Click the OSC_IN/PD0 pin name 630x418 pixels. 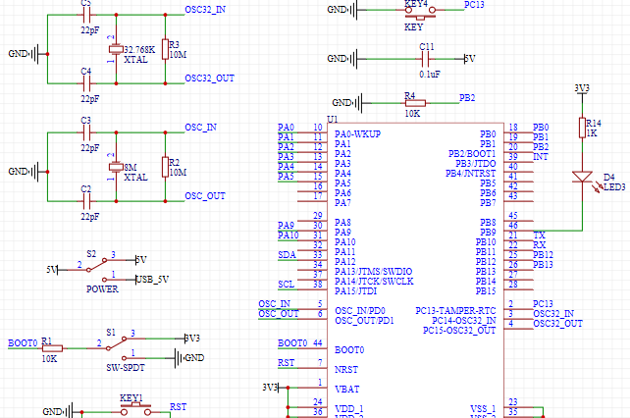pyautogui.click(x=360, y=311)
